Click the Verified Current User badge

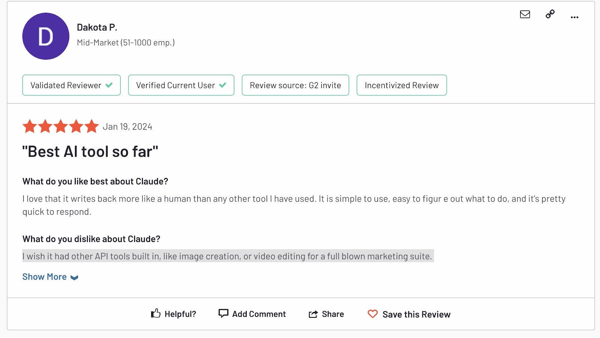click(181, 85)
